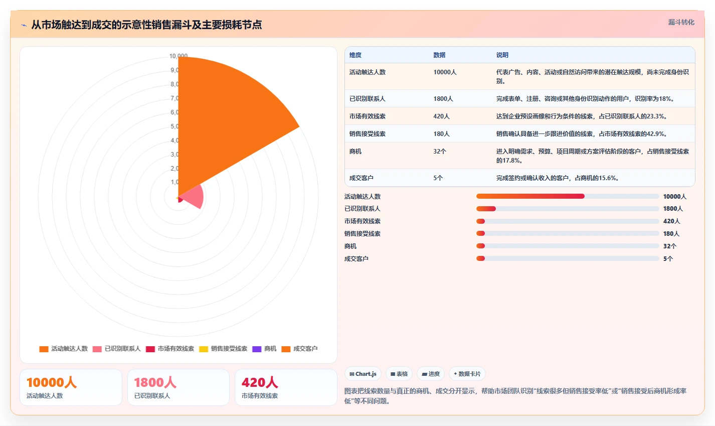
Task: Click the 市场有效线索 progress bar
Action: pyautogui.click(x=568, y=221)
